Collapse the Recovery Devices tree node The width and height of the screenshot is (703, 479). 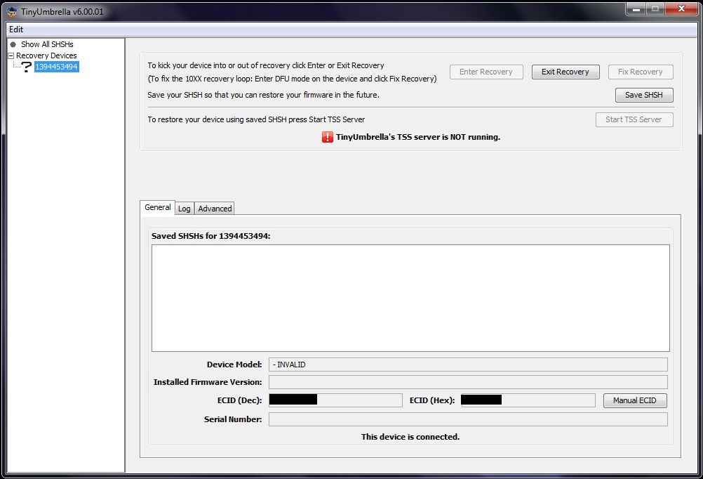pos(11,55)
